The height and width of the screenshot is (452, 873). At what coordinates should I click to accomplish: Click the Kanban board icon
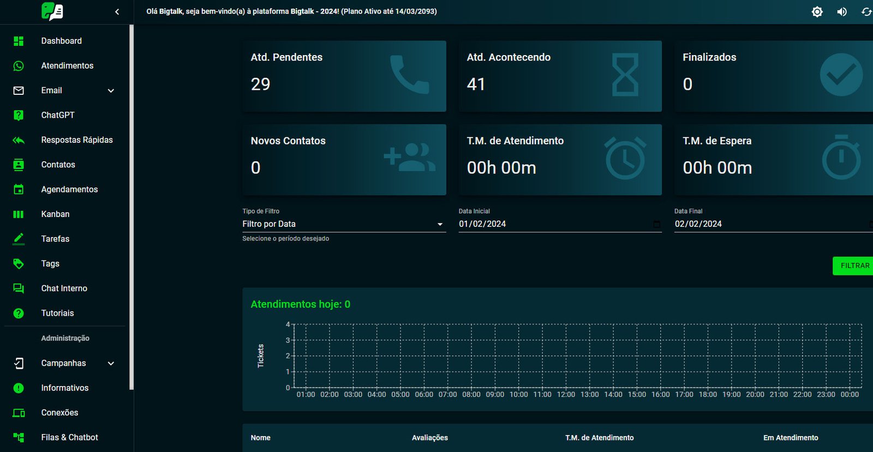click(x=19, y=214)
